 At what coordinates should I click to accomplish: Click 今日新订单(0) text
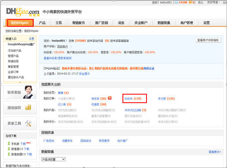pos(67,99)
